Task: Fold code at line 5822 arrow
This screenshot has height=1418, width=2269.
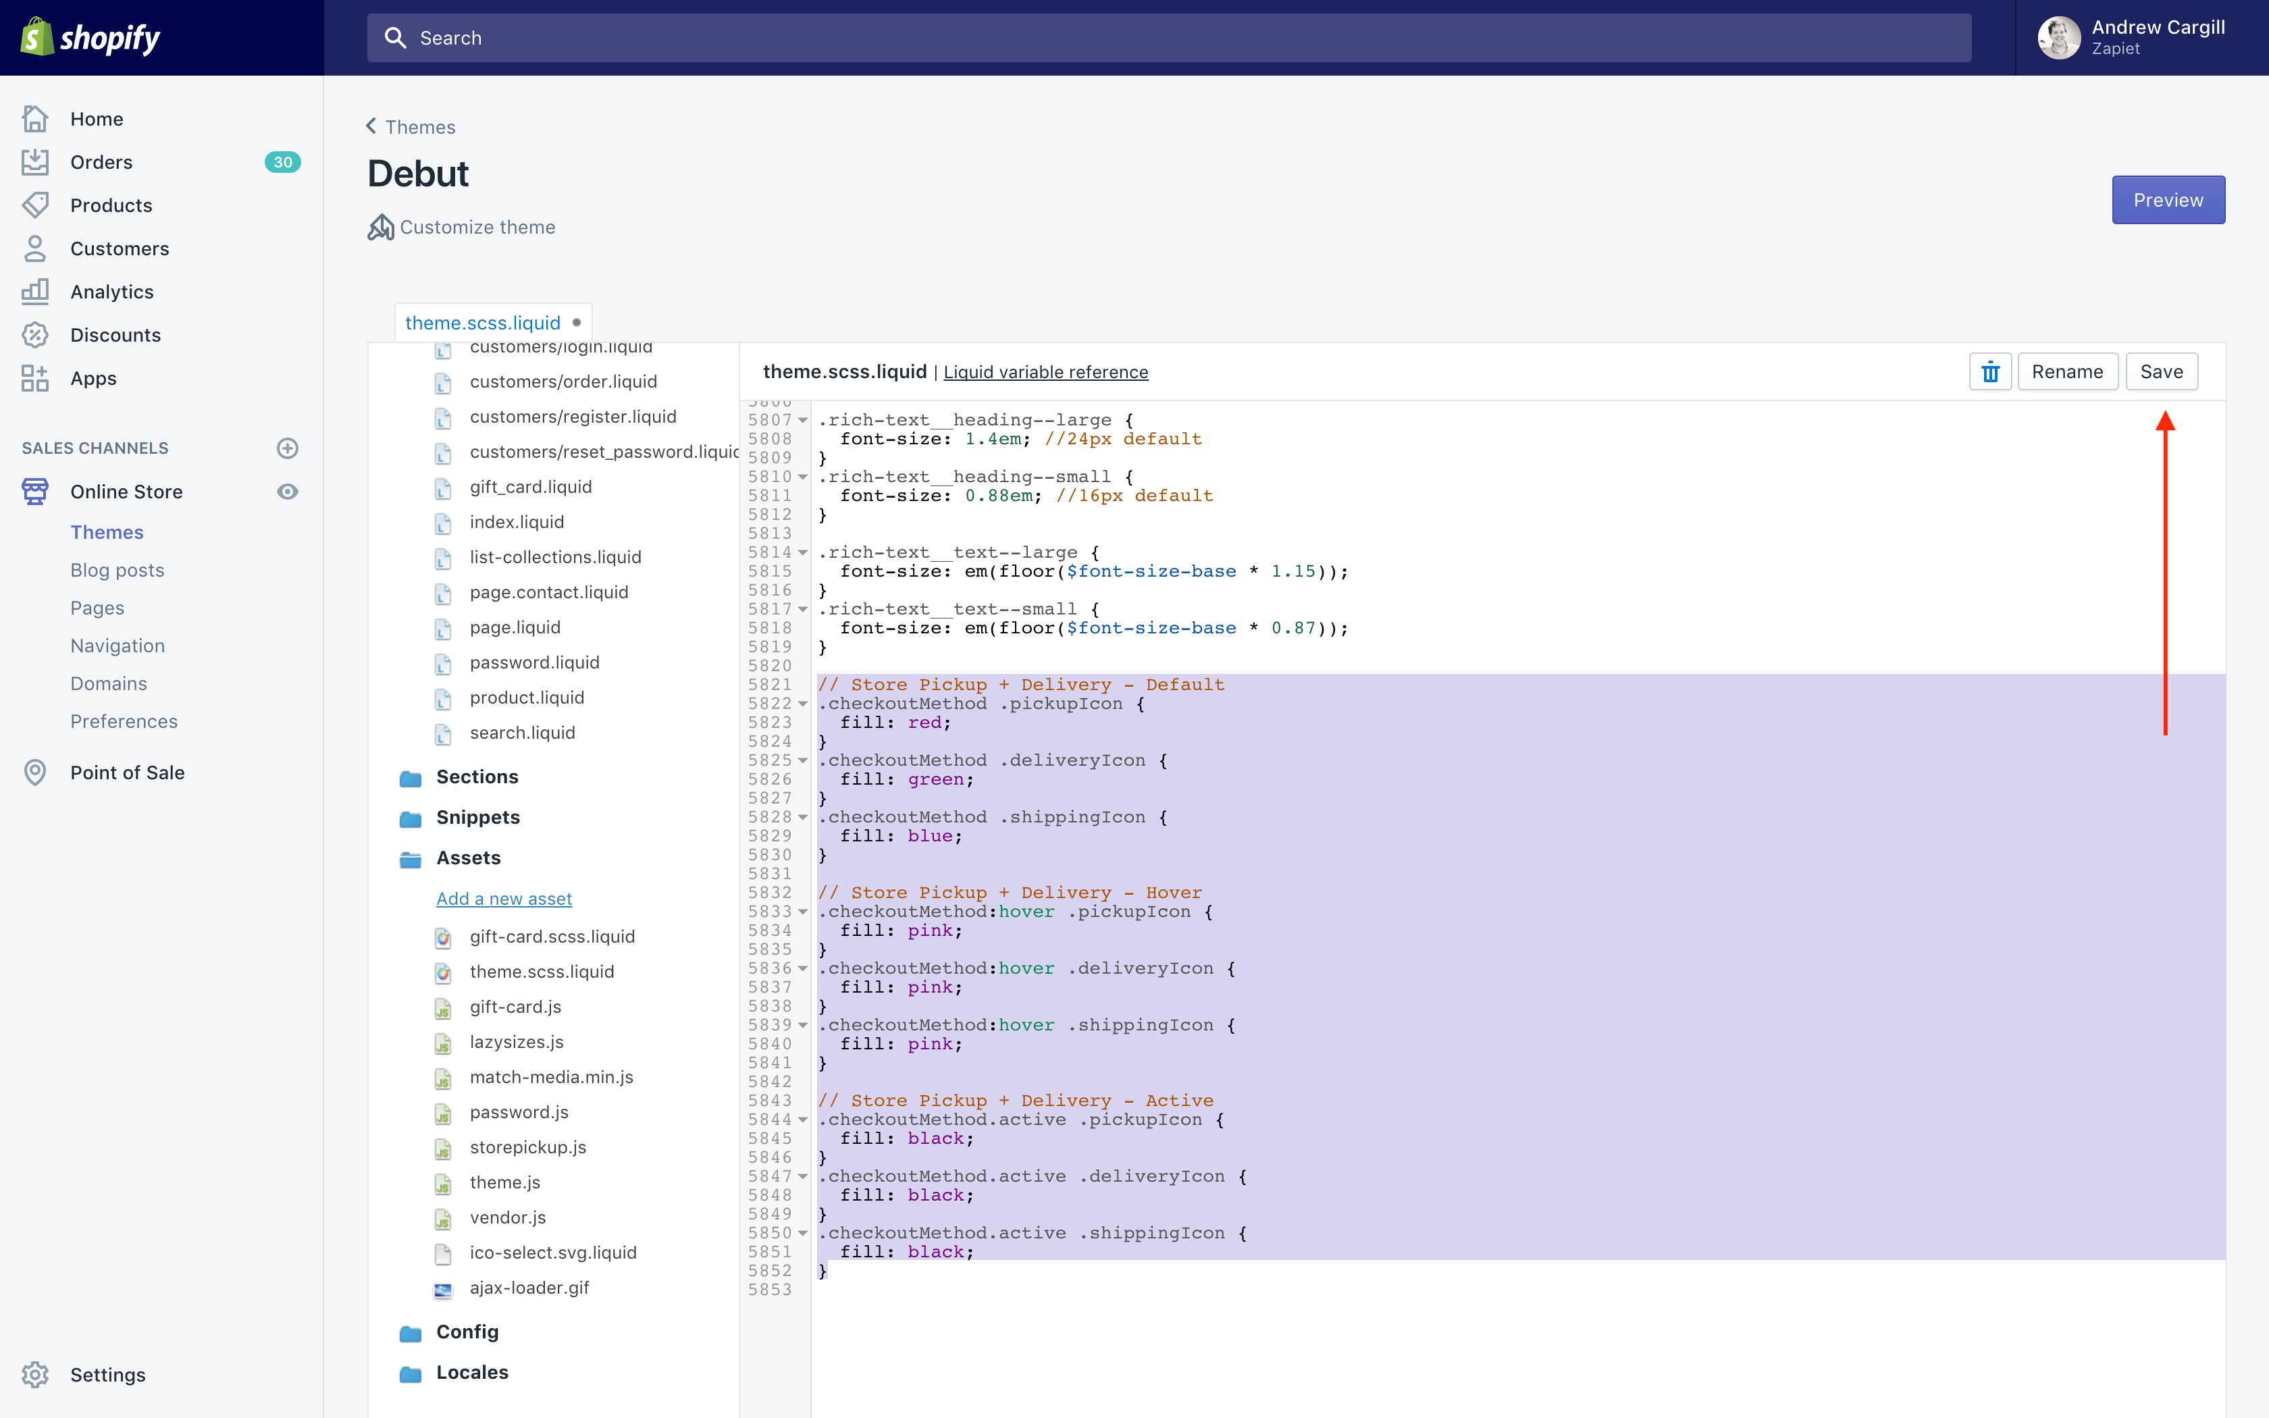Action: [x=802, y=704]
